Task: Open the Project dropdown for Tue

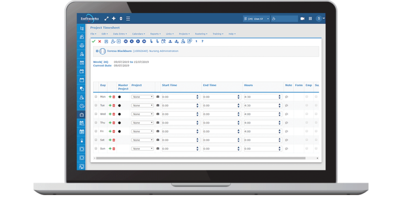Action: tap(142, 106)
